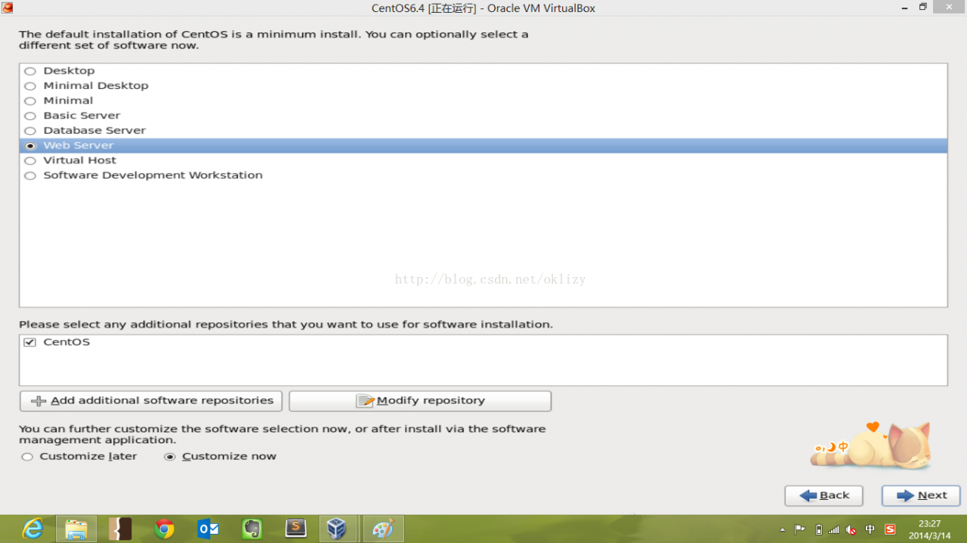Open Internet Explorer from taskbar
Image resolution: width=967 pixels, height=543 pixels.
pyautogui.click(x=32, y=529)
